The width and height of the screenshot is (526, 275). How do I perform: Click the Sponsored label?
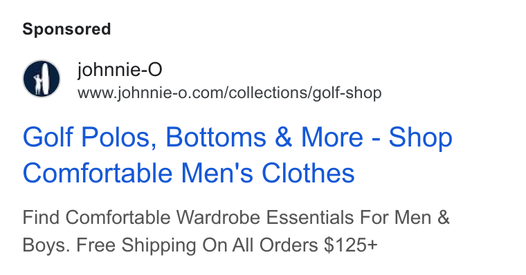66,29
